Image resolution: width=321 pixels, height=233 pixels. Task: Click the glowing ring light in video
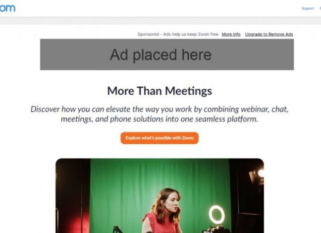(216, 215)
